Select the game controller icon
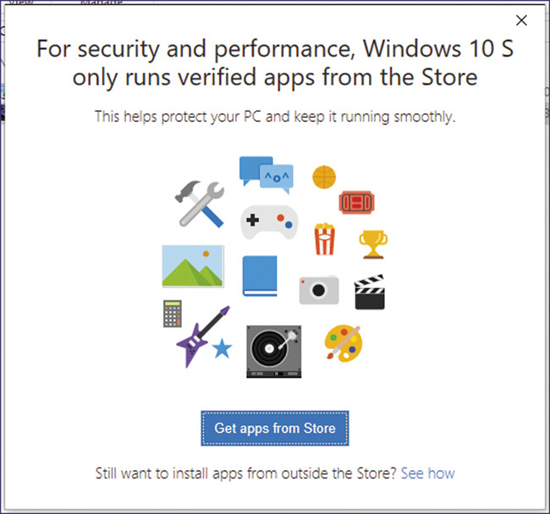This screenshot has height=514, width=550. [269, 222]
